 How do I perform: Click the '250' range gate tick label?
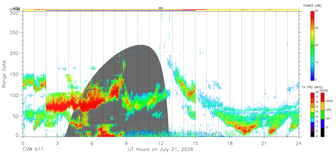[x=15, y=32]
